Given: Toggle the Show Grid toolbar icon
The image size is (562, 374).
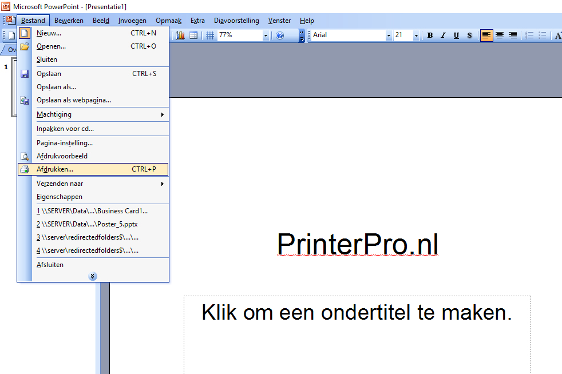Looking at the screenshot, I should pyautogui.click(x=210, y=35).
